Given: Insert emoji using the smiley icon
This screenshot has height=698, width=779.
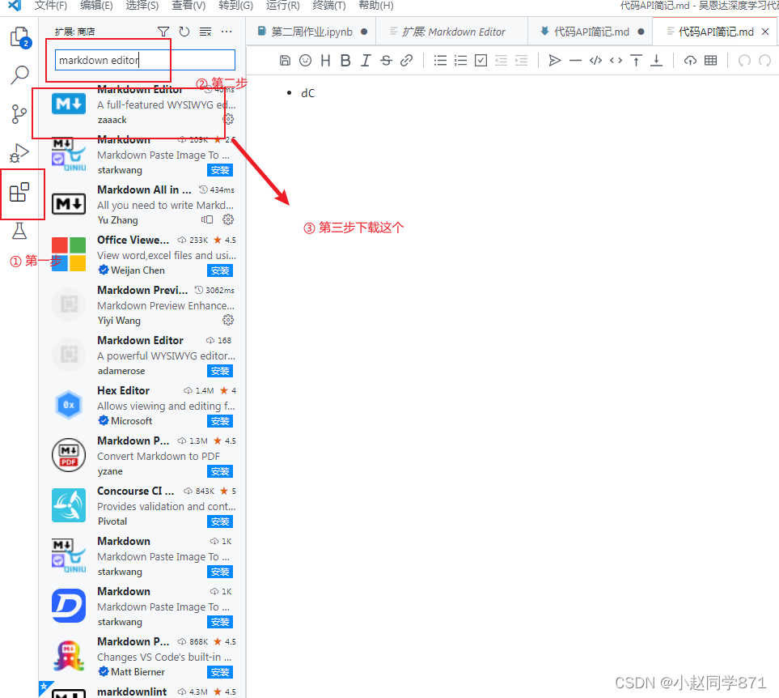Looking at the screenshot, I should [305, 60].
